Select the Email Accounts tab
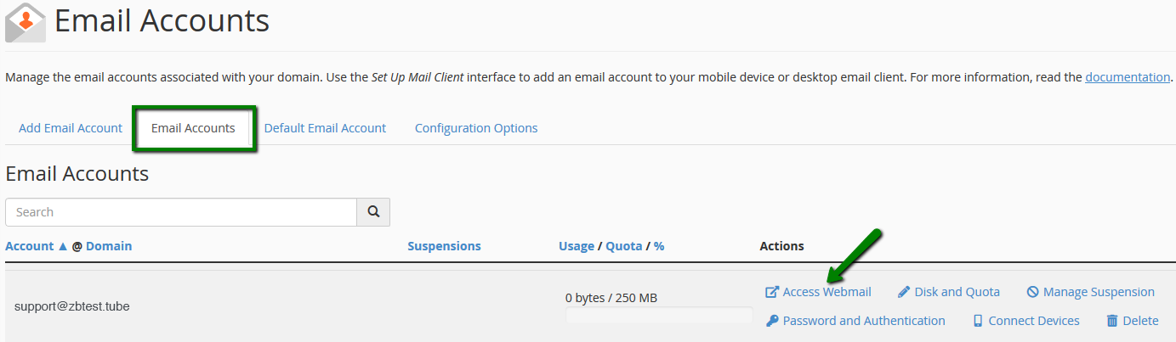 (x=193, y=128)
